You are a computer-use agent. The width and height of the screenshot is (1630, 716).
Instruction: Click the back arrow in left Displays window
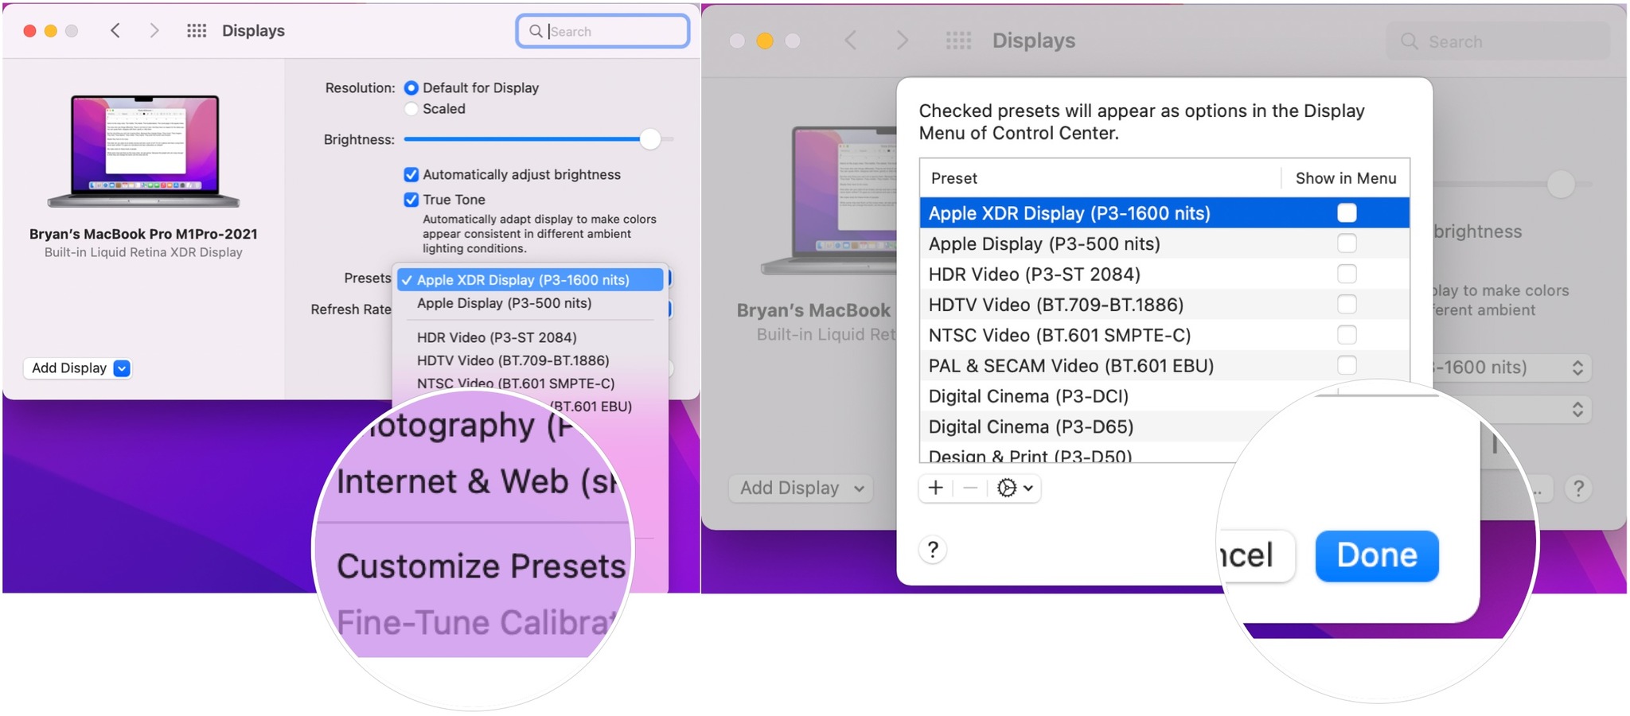pos(115,31)
